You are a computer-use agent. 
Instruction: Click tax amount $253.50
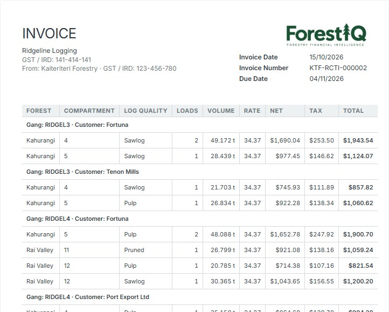(322, 140)
